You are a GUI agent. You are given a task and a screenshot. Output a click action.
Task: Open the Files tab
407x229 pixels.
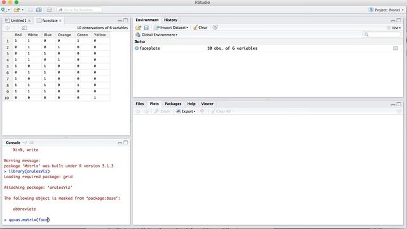pos(140,104)
